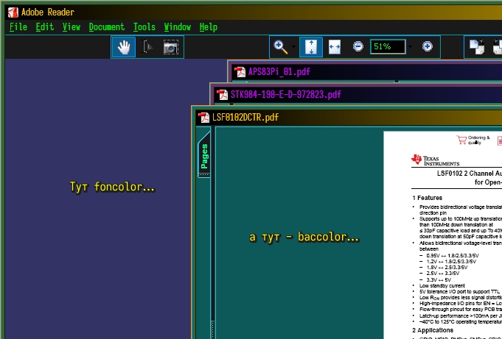Activate the STK984-190-E-D-972823.pdf window title

pos(286,95)
